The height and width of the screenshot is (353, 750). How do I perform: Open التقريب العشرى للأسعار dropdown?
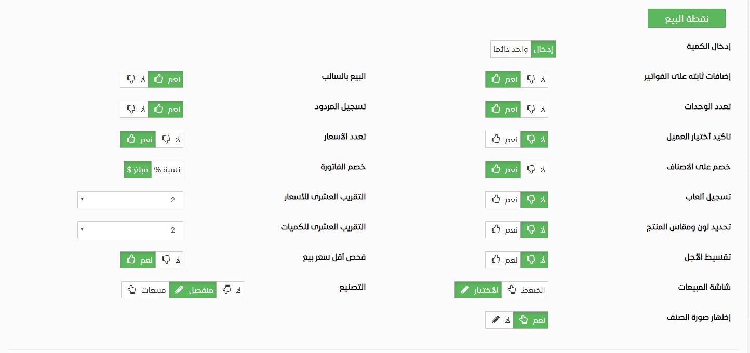[x=130, y=200]
